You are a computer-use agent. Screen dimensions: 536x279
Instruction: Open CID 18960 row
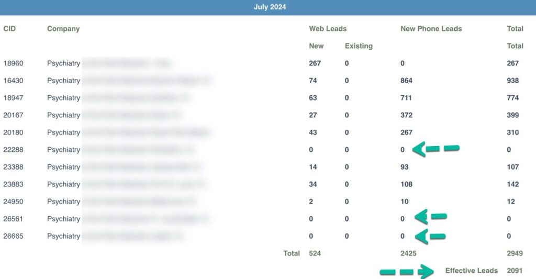coord(13,63)
